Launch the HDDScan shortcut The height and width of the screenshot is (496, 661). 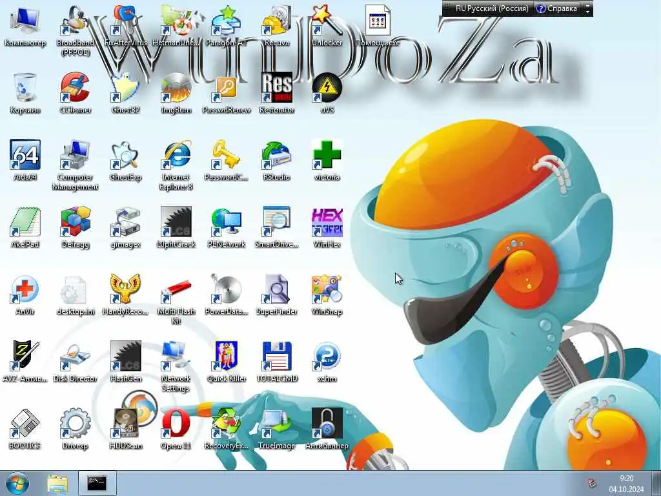click(x=126, y=429)
